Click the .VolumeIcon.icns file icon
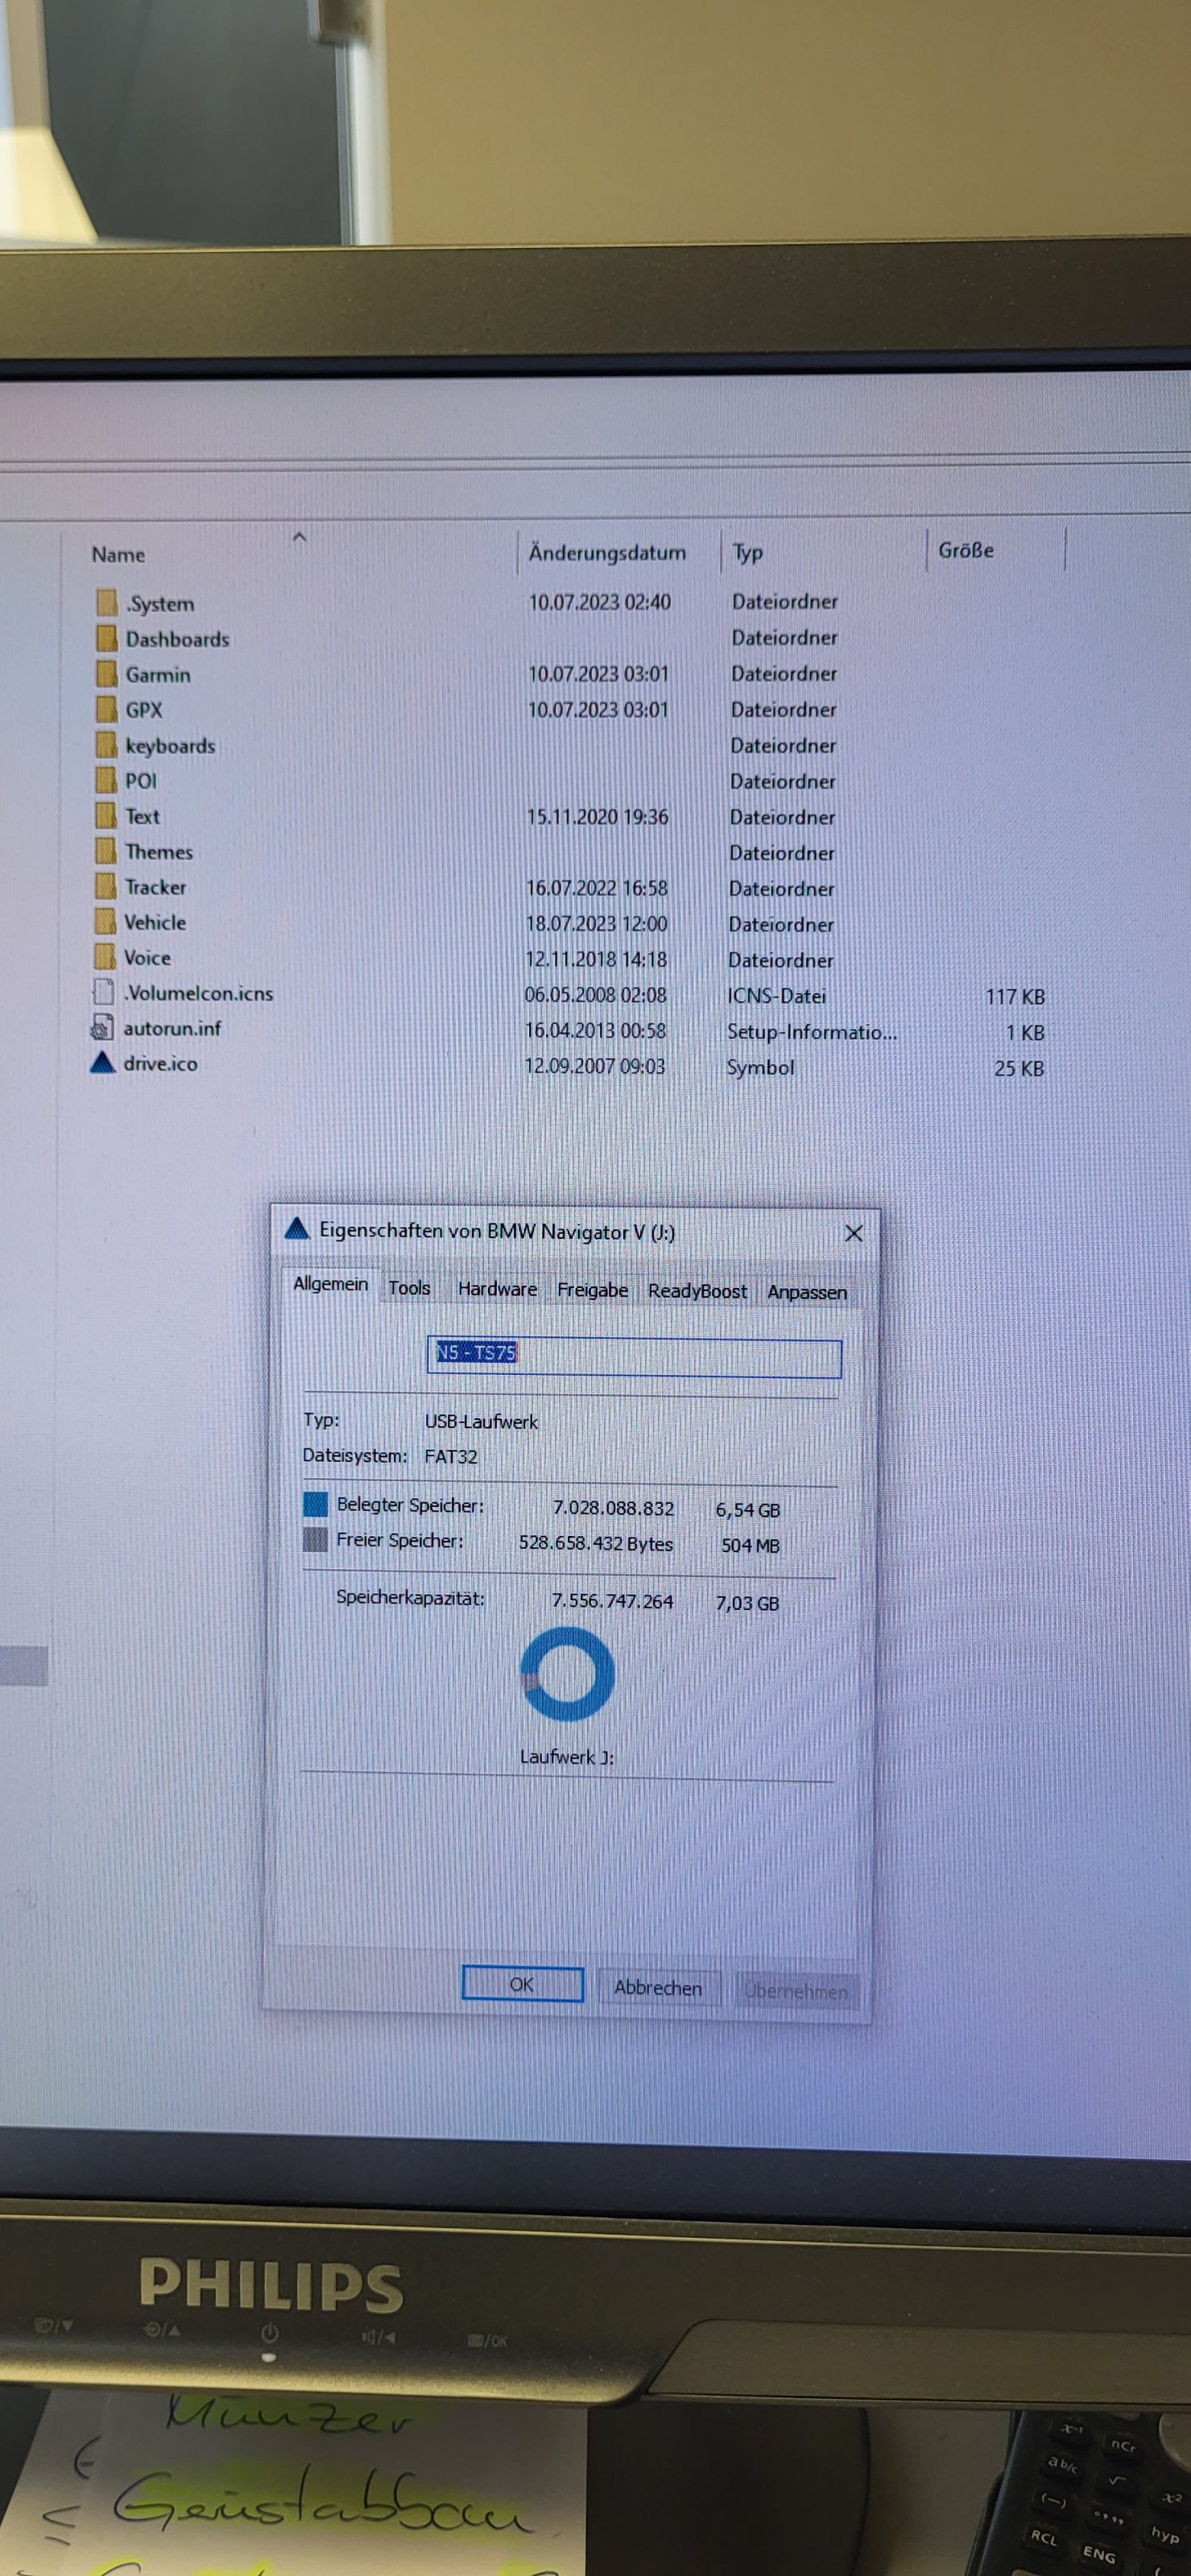 pyautogui.click(x=103, y=993)
